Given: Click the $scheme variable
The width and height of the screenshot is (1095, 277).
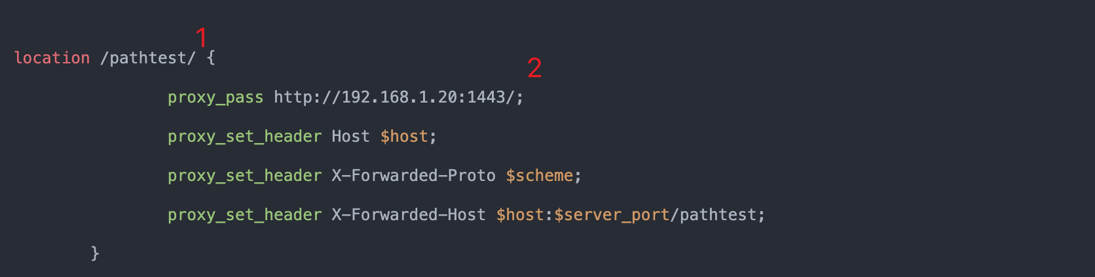Looking at the screenshot, I should tap(540, 176).
